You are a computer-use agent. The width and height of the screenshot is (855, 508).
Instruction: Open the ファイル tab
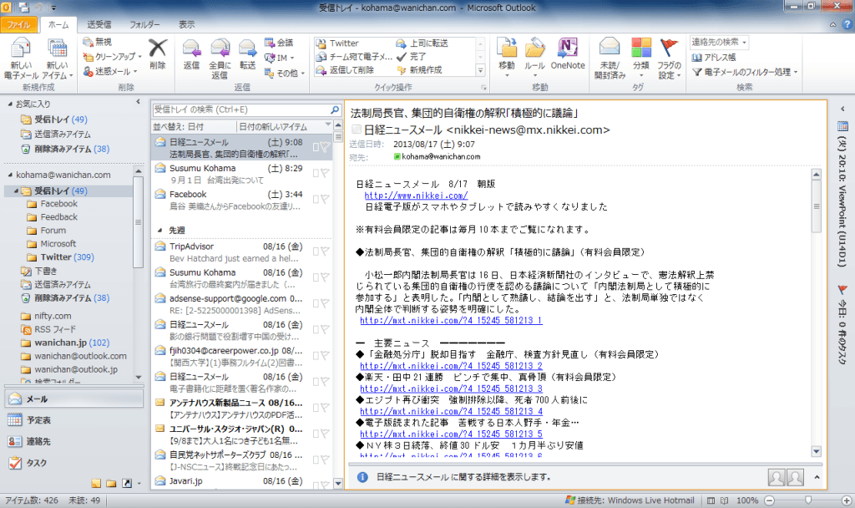click(x=19, y=24)
